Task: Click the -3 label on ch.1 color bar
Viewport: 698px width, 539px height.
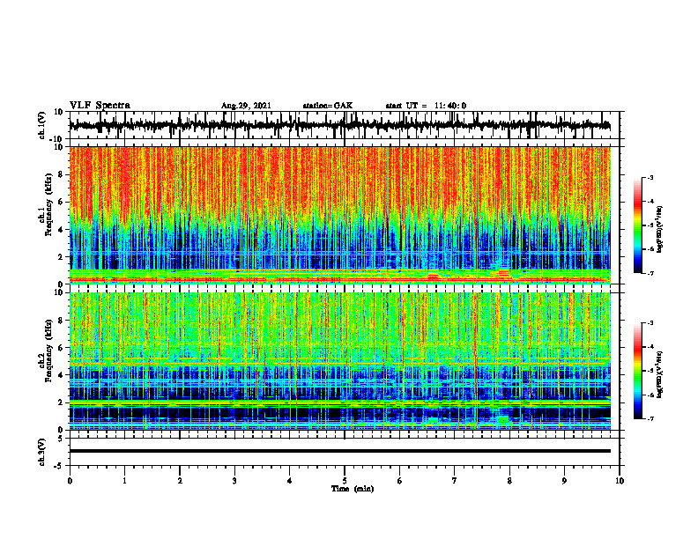Action: click(650, 178)
